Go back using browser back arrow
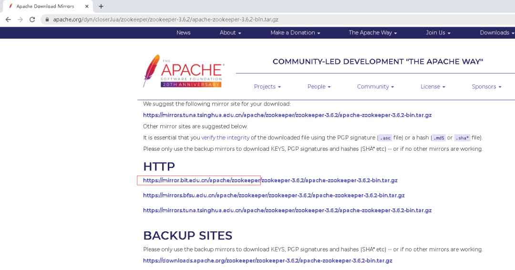 point(8,20)
